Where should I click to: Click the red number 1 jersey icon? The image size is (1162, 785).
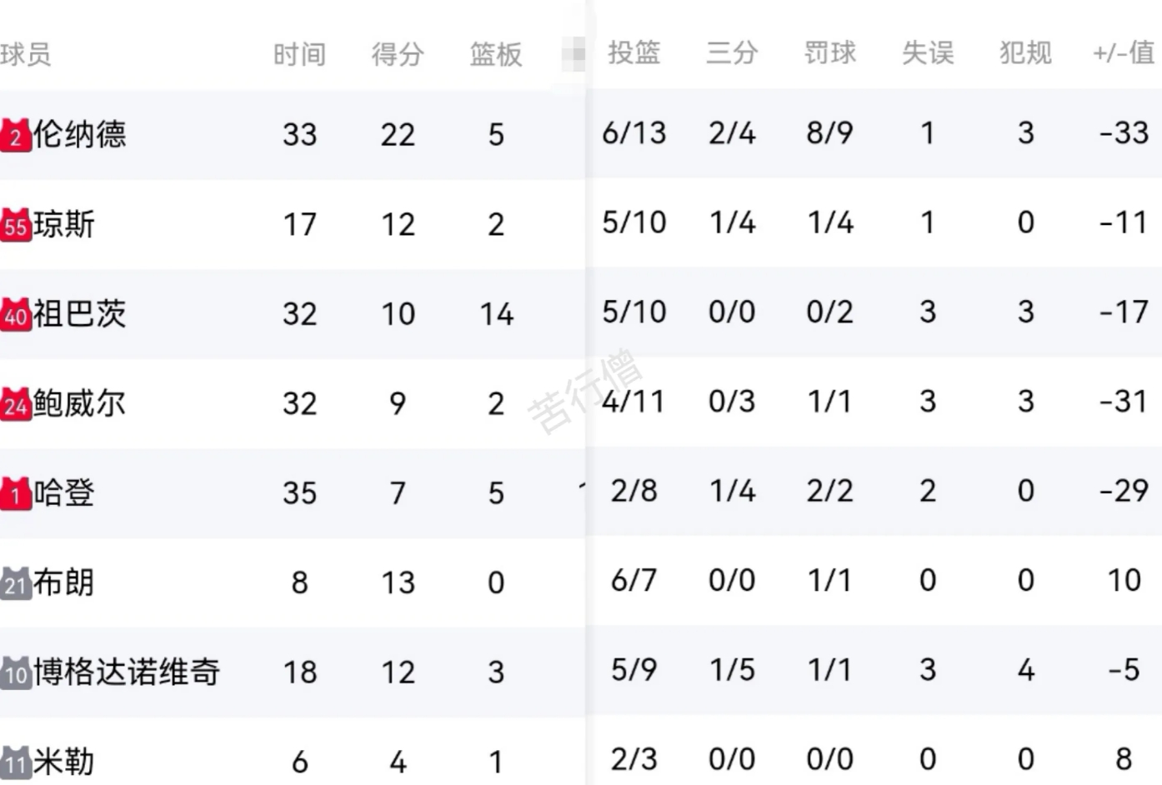pos(15,494)
